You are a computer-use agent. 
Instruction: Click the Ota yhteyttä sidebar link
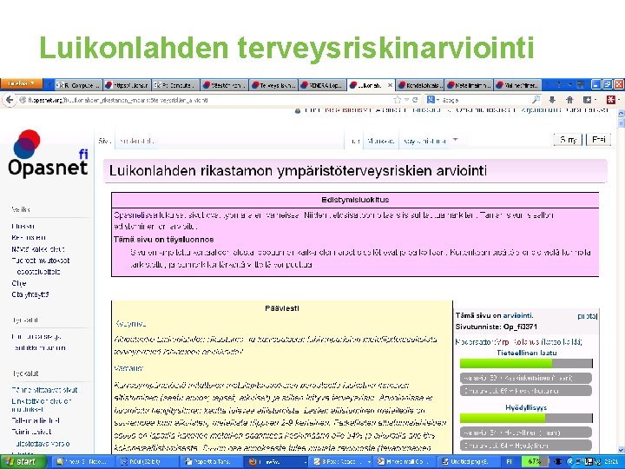30,294
